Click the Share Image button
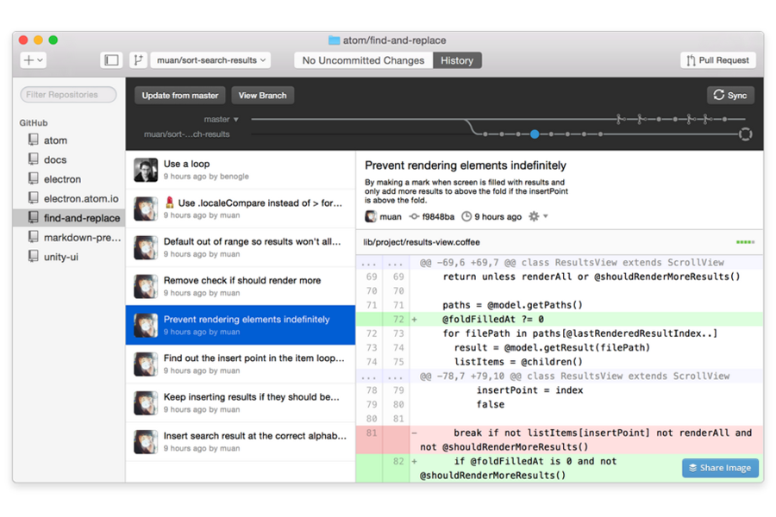The height and width of the screenshot is (517, 776). (x=720, y=468)
